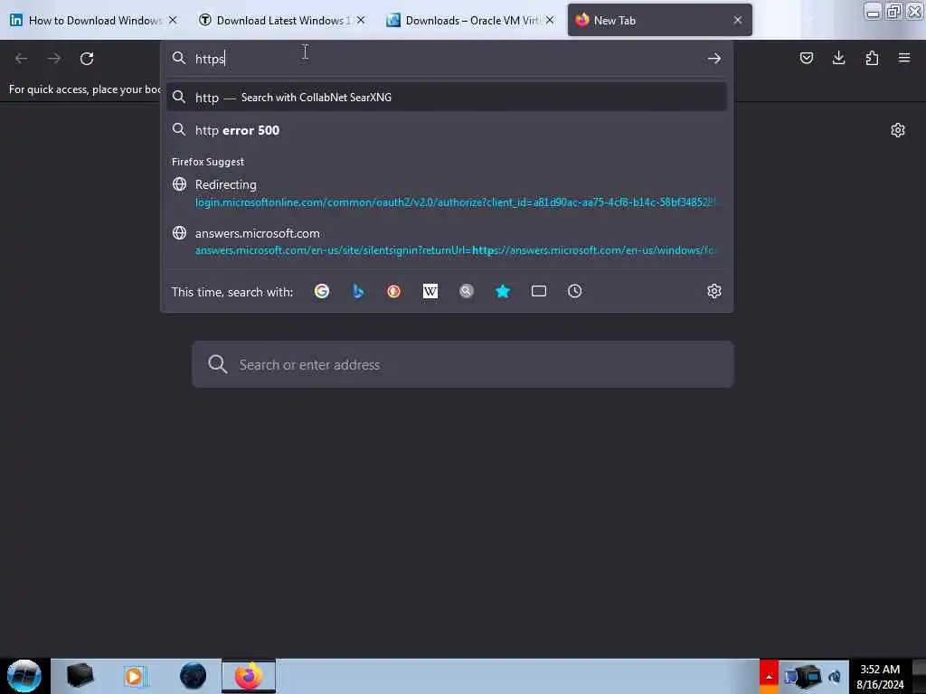Select the New Tab tab

pyautogui.click(x=659, y=20)
